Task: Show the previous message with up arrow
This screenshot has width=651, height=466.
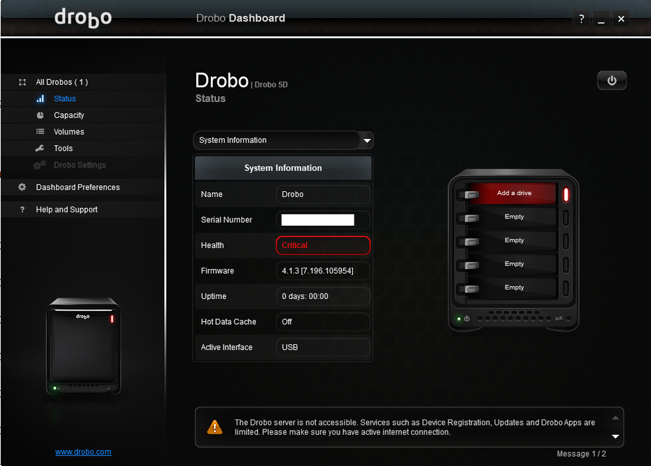Action: pos(615,418)
